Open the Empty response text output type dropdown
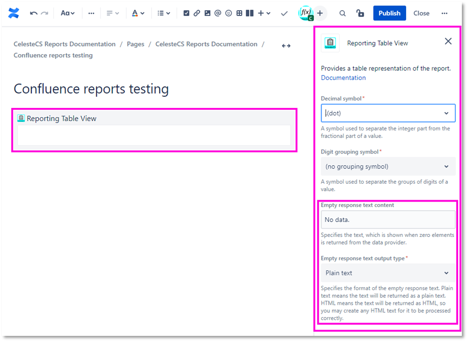Screen dimensions: 468x342 coord(388,273)
